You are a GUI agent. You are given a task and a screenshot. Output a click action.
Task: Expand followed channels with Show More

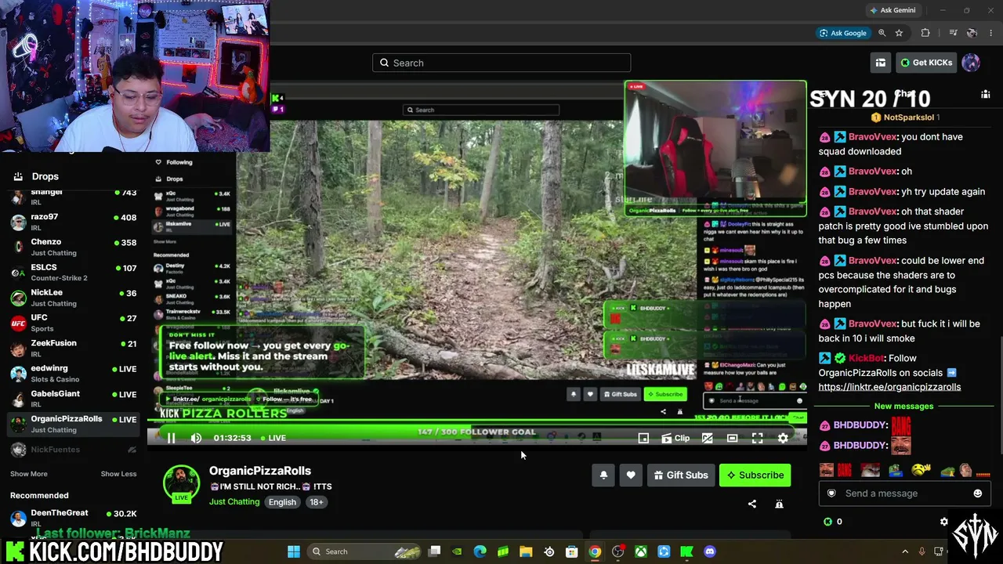click(x=29, y=474)
